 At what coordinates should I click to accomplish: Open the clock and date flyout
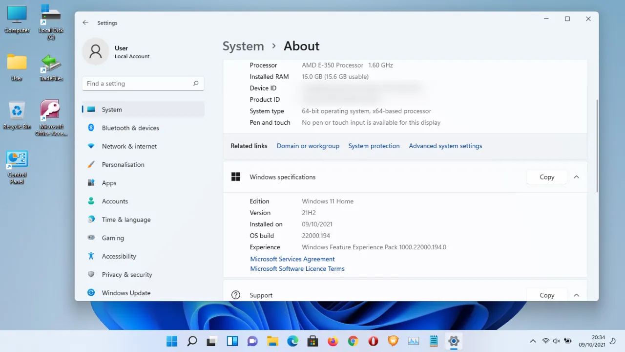coord(592,341)
